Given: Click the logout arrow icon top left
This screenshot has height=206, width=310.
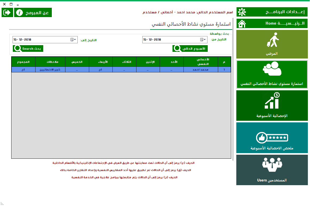Looking at the screenshot, I should tap(7, 12).
